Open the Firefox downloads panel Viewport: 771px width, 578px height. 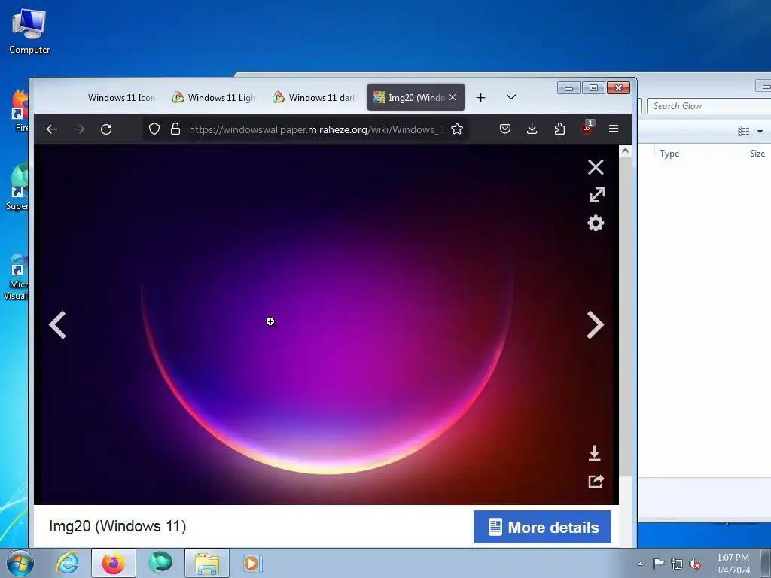[x=532, y=129]
